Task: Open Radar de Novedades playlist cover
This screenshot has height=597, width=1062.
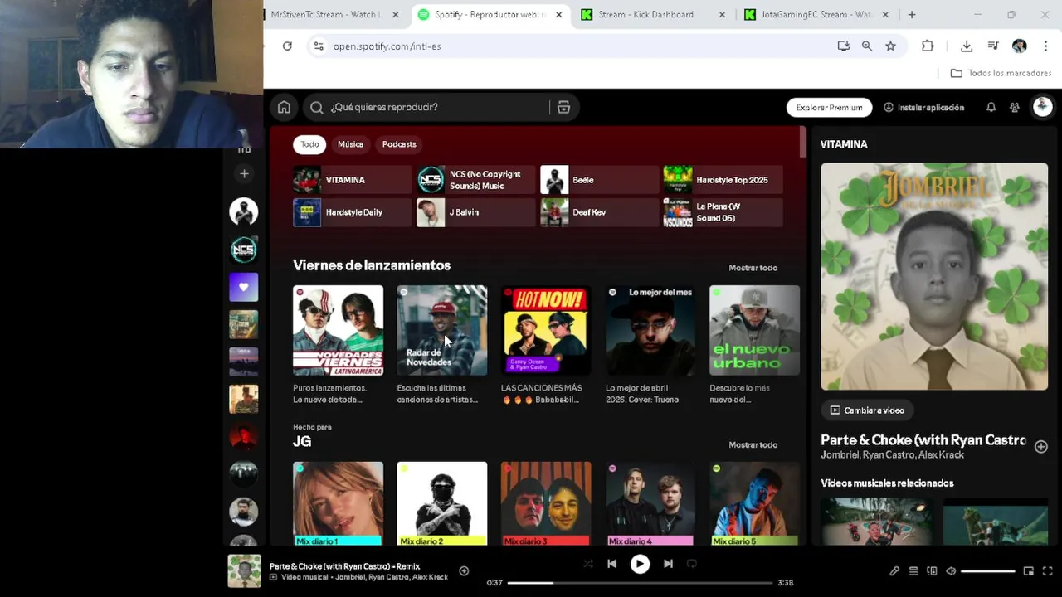Action: [442, 330]
